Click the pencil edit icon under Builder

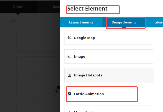point(14,21)
